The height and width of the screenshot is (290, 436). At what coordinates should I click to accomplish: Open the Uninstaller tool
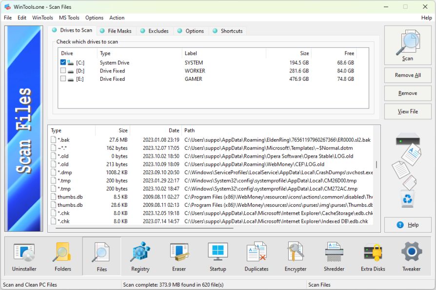(24, 256)
